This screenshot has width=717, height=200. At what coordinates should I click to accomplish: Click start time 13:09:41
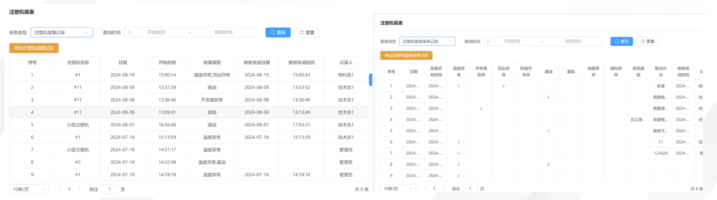pos(167,112)
